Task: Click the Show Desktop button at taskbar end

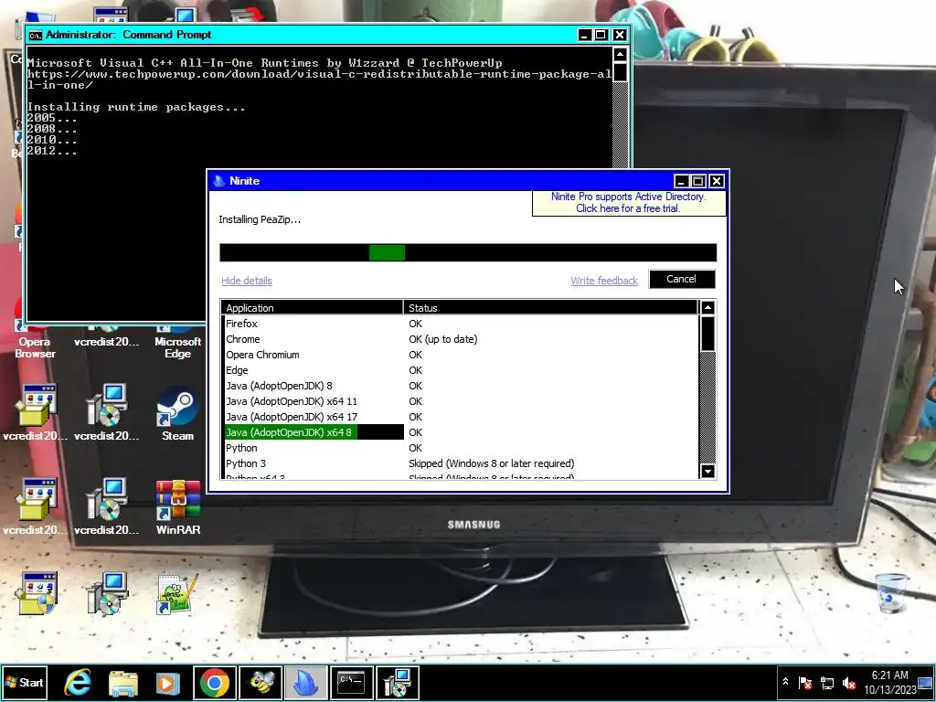Action: (926, 682)
